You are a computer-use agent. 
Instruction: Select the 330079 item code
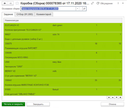pos(8,44)
